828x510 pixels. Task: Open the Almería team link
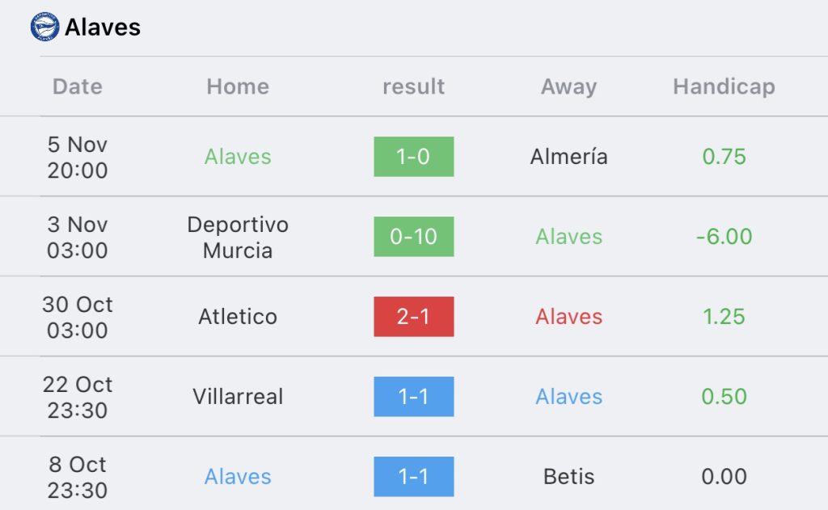[568, 157]
